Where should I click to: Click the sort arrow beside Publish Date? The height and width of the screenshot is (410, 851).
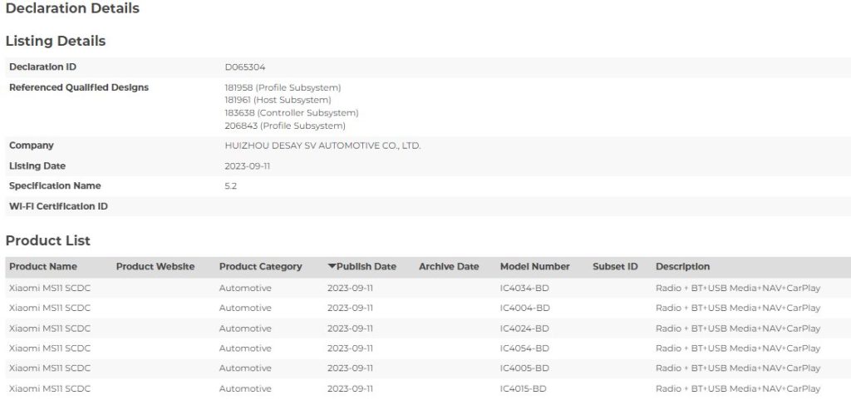click(x=332, y=267)
